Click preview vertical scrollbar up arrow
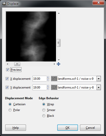This screenshot has height=136, width=106. click(59, 13)
